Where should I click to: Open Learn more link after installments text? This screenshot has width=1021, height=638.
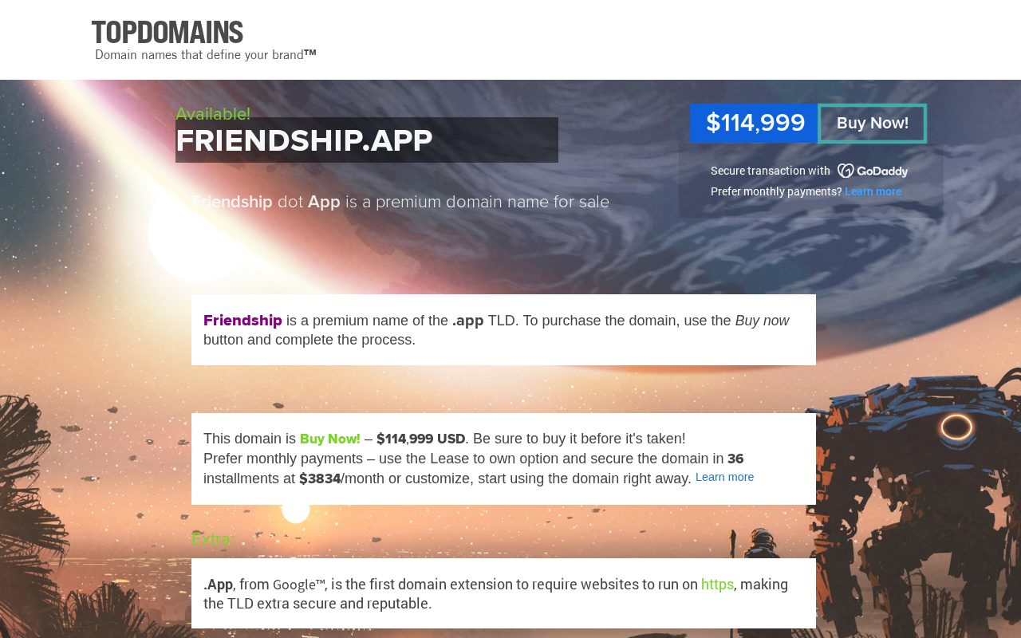[724, 477]
